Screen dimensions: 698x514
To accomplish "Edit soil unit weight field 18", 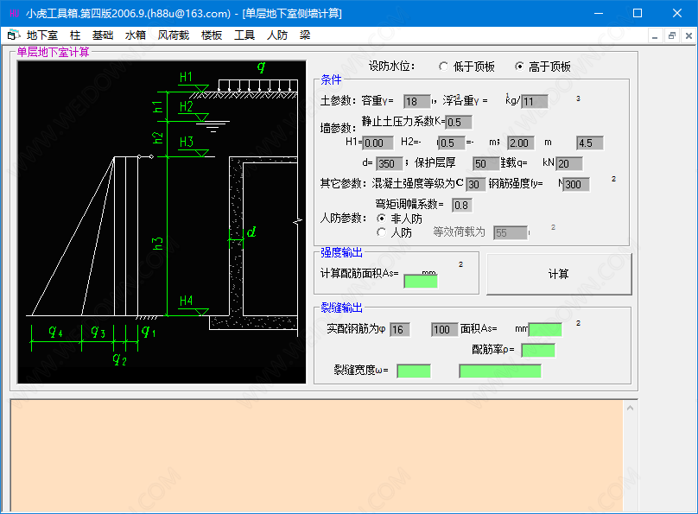I will pos(417,101).
